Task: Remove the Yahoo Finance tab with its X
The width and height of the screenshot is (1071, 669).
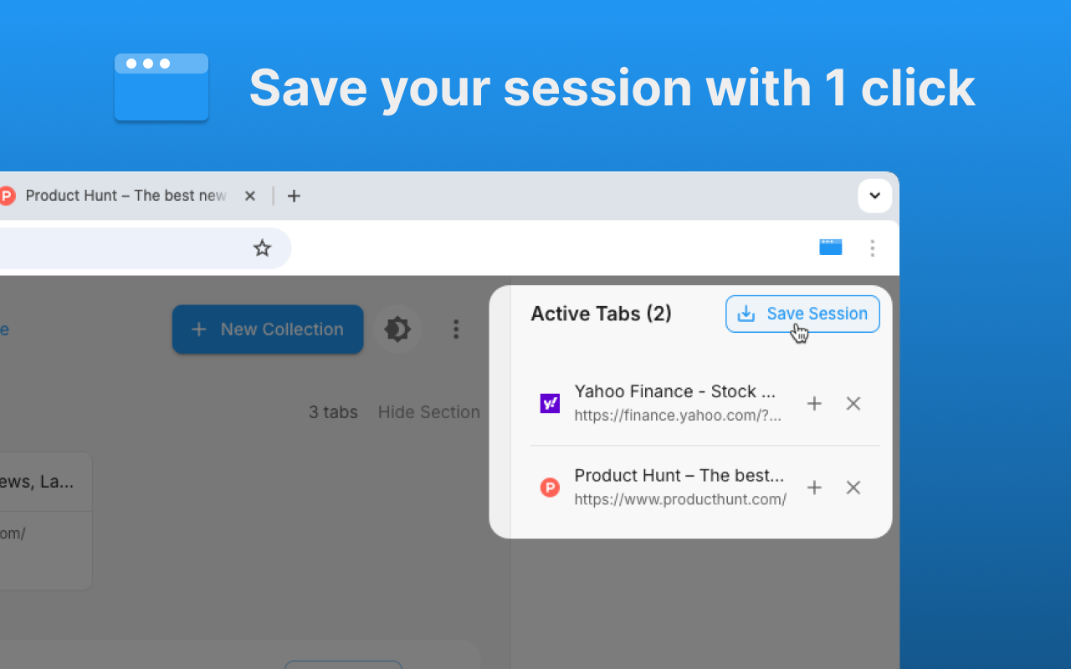Action: pyautogui.click(x=853, y=403)
